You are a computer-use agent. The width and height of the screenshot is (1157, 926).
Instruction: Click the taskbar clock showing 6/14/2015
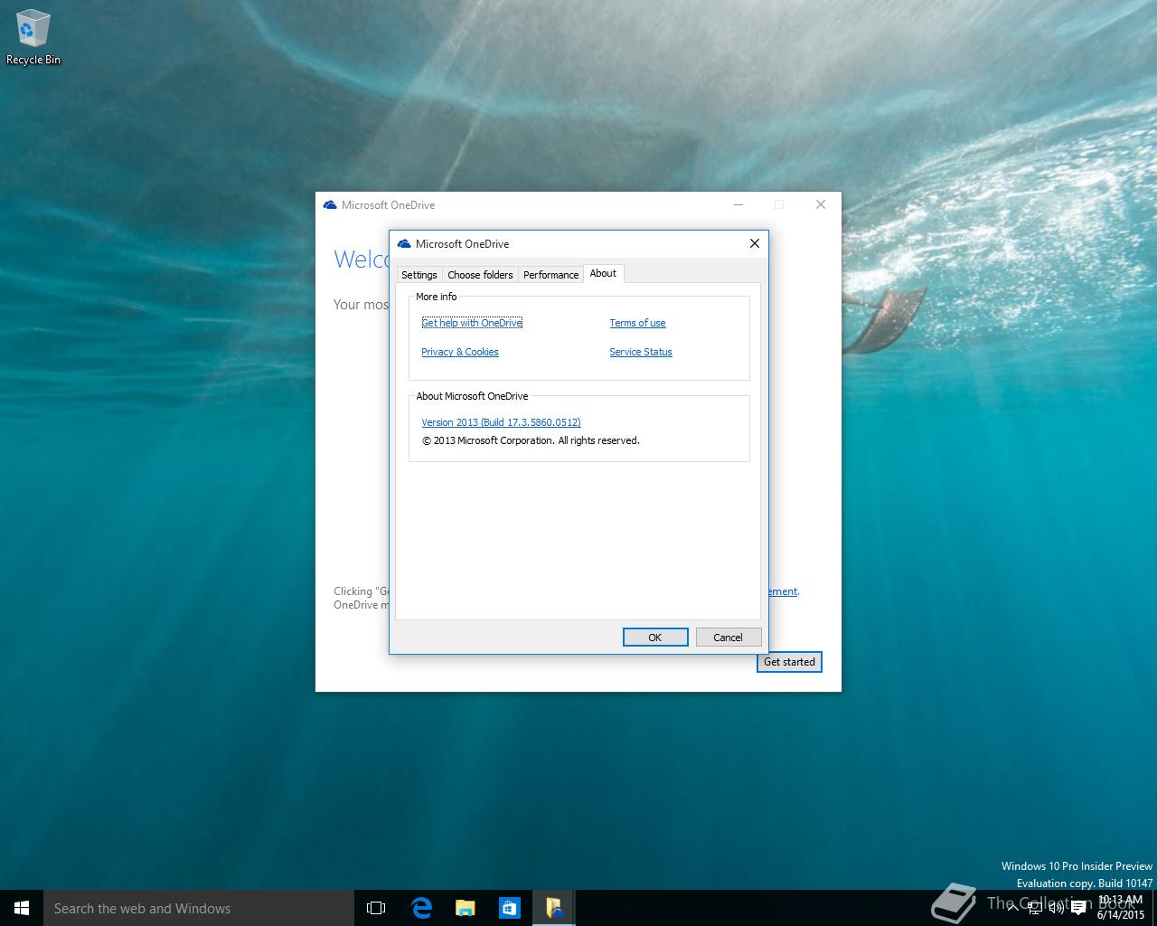tap(1121, 908)
